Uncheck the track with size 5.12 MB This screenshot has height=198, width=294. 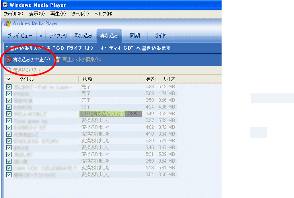click(x=9, y=87)
